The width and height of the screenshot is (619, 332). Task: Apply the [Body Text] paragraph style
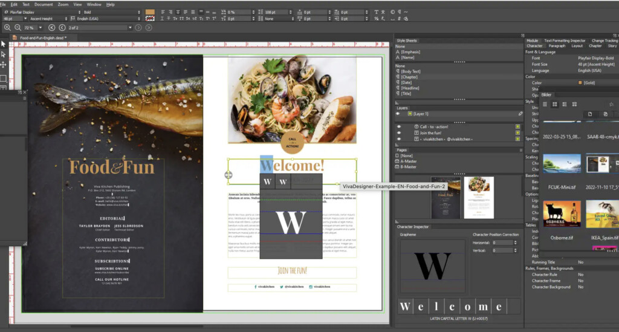410,71
